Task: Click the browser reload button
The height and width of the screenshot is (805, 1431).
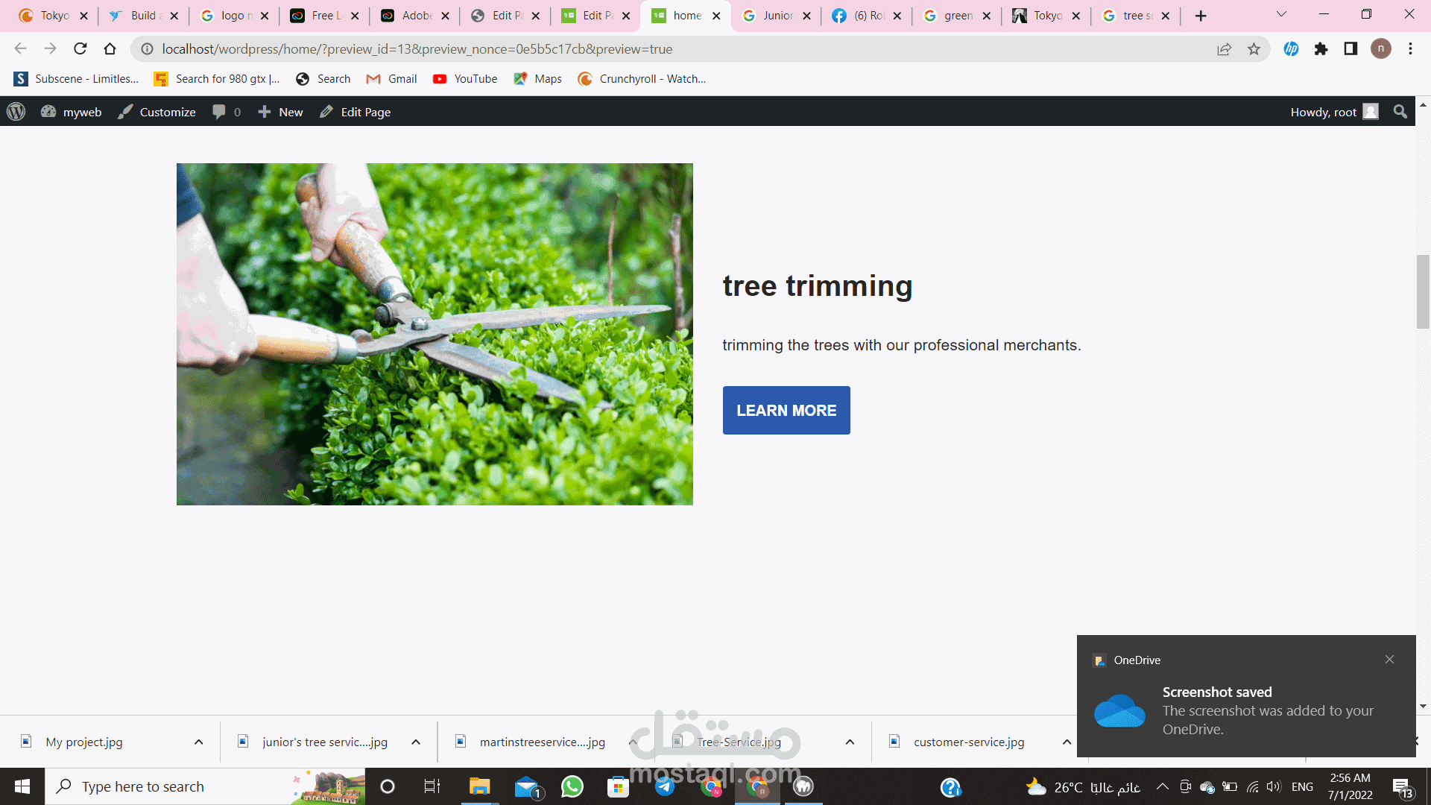Action: coord(80,49)
